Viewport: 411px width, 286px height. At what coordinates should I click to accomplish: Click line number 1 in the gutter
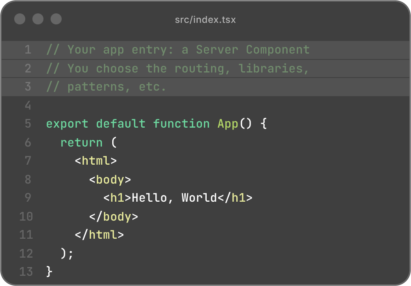click(28, 50)
